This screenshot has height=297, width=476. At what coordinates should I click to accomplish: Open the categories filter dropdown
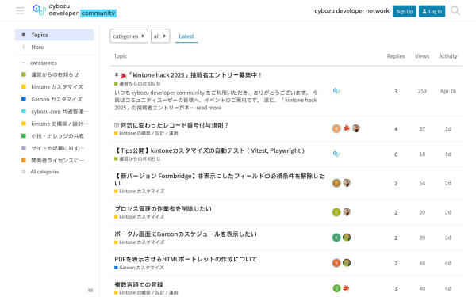[129, 36]
